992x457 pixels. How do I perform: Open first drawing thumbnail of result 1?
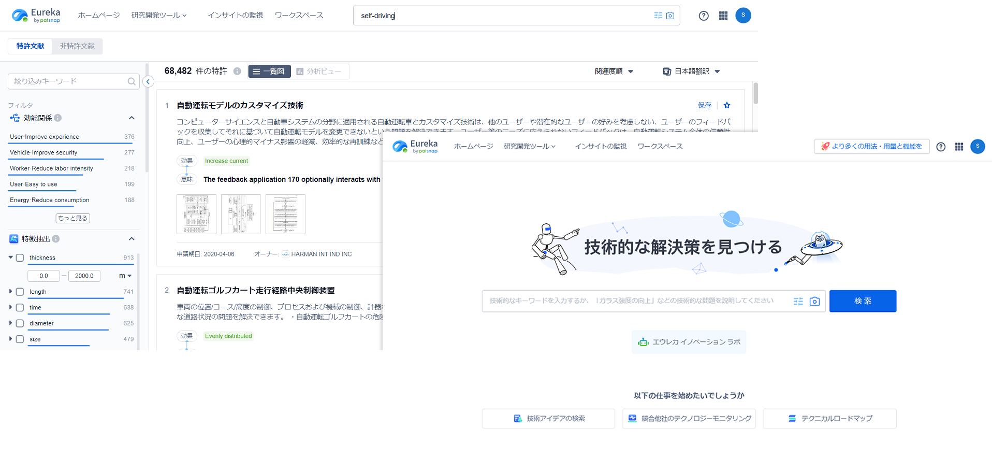click(196, 215)
